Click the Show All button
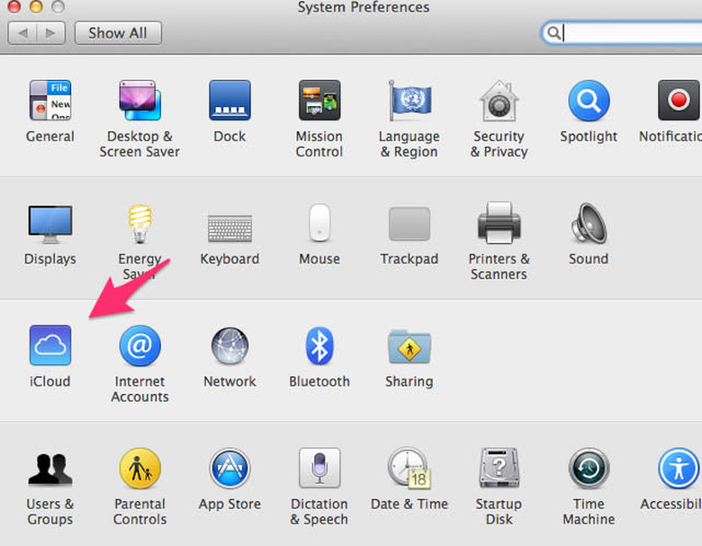The image size is (702, 546). 118,32
